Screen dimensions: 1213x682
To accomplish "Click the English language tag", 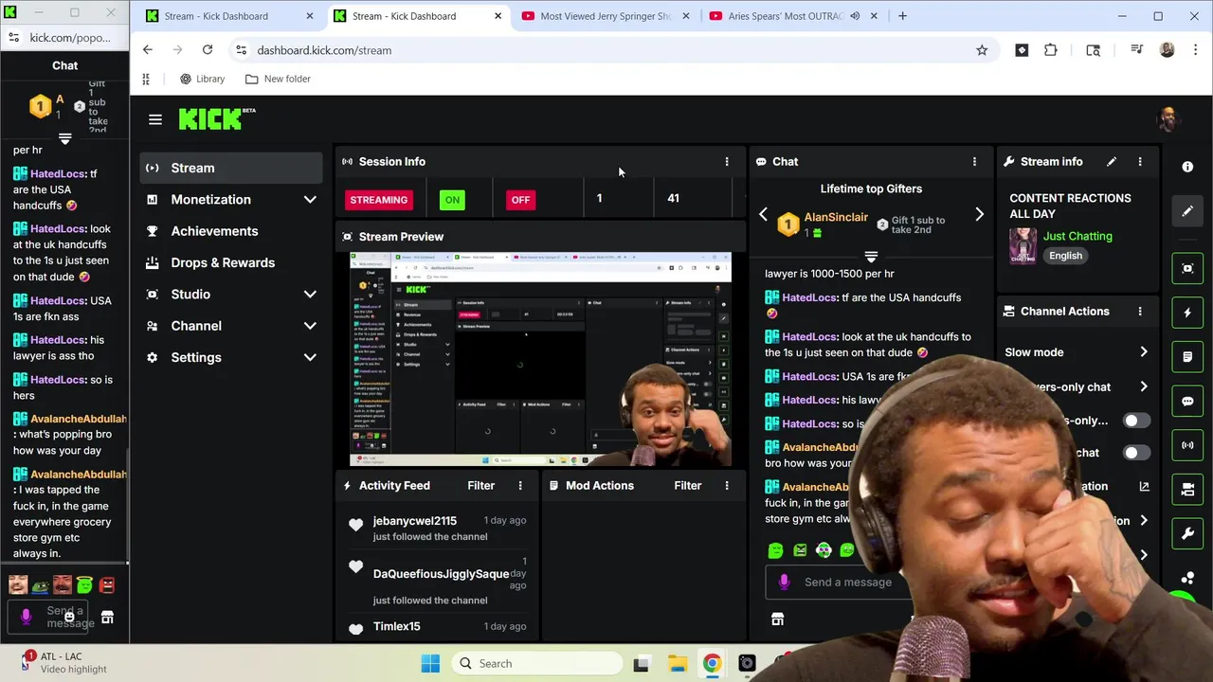I will click(1065, 256).
